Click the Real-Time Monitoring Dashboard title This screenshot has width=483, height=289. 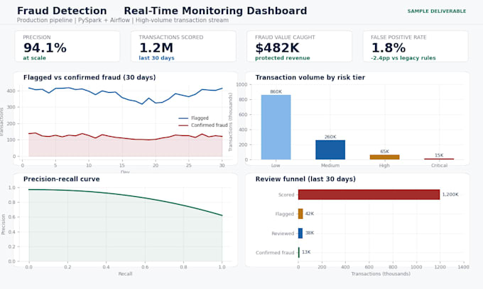(215, 11)
